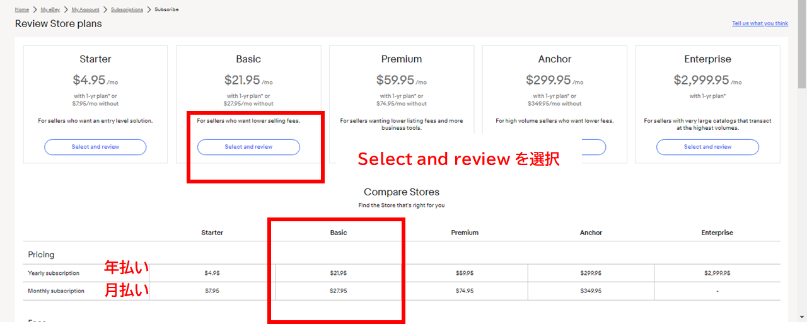Open the Subscriptions breadcrumb link
The height and width of the screenshot is (324, 807).
click(x=127, y=9)
